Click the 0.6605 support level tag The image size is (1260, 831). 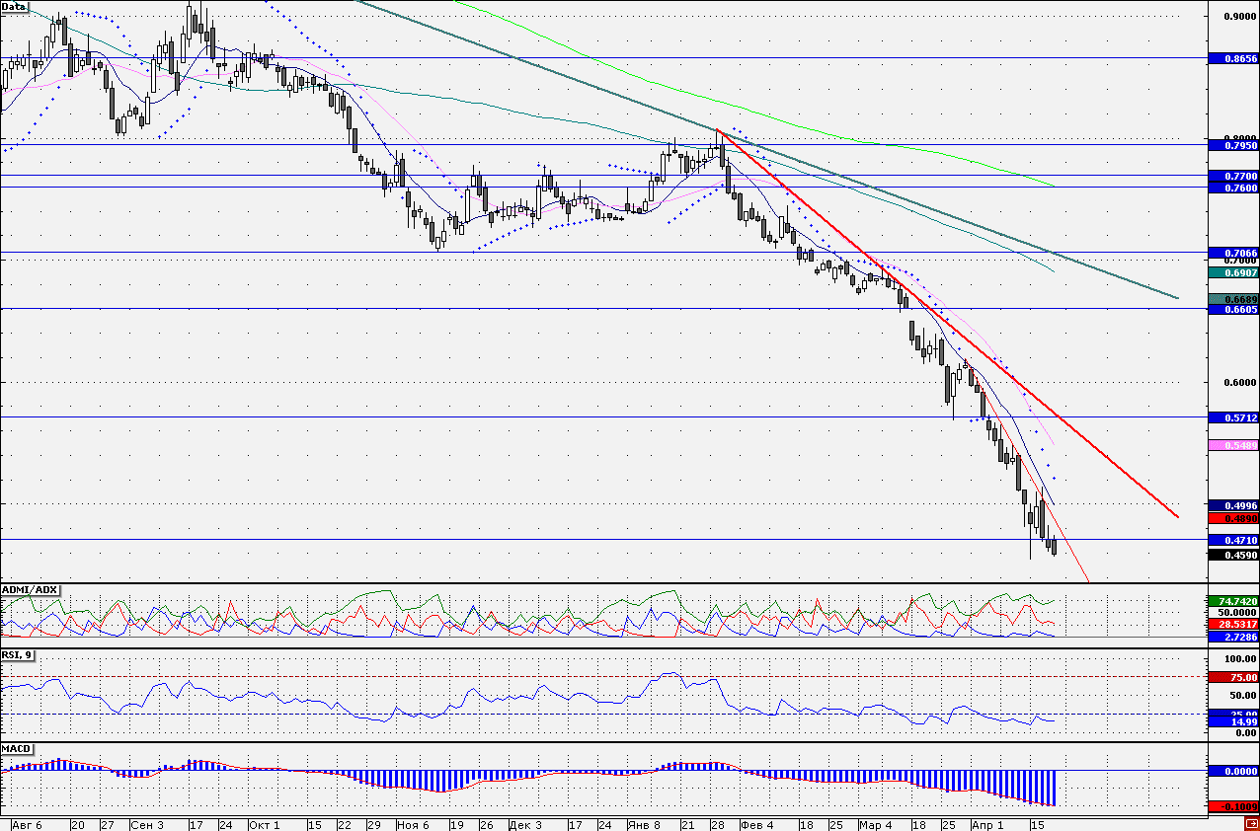1233,310
